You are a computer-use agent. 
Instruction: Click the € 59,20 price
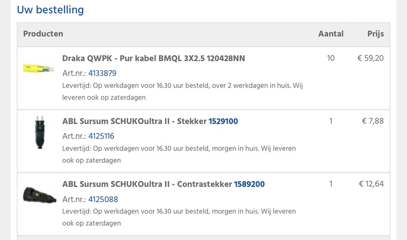click(x=370, y=58)
